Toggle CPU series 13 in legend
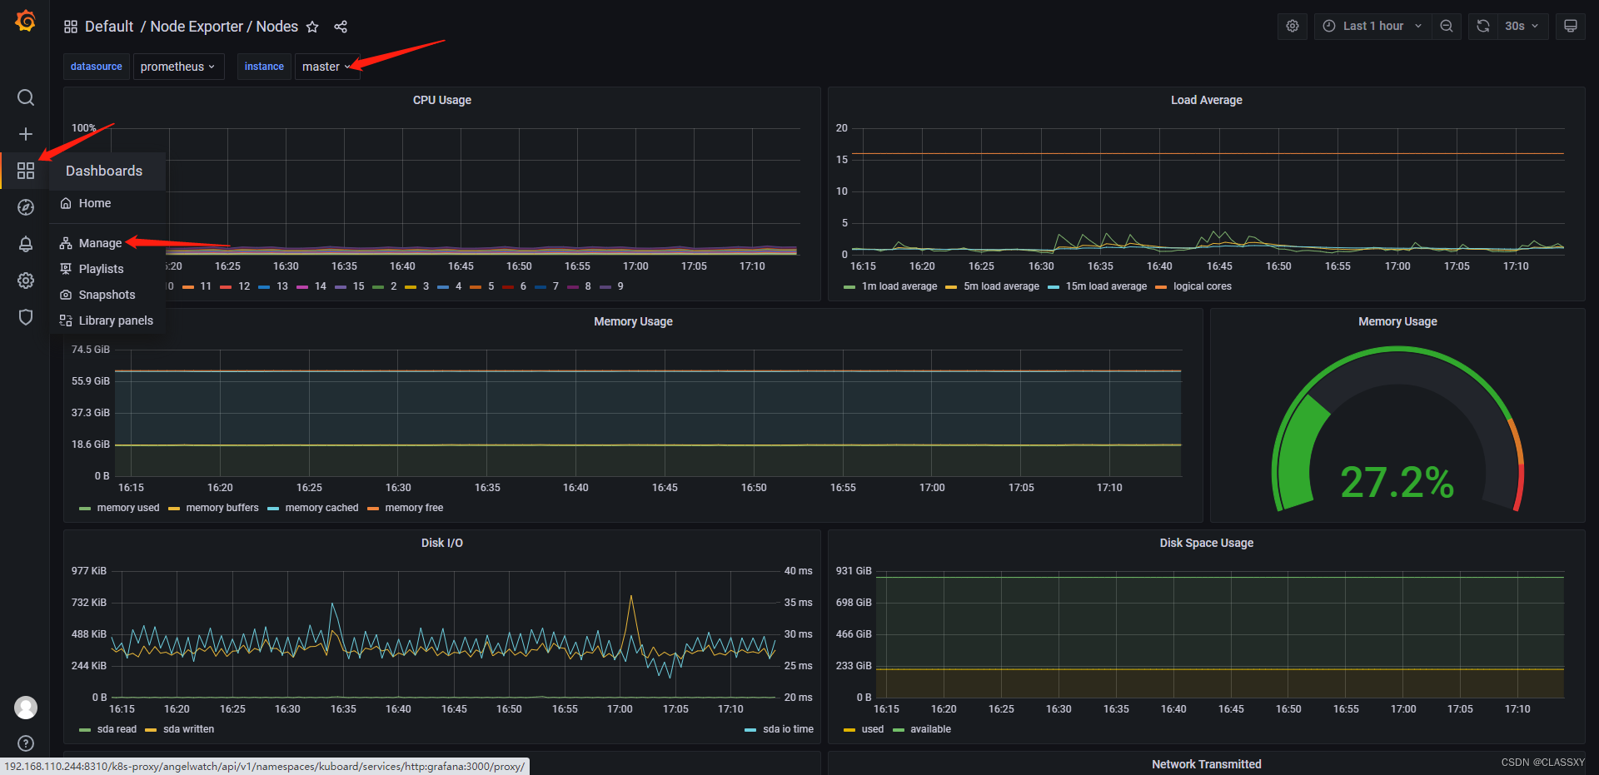The image size is (1599, 775). (282, 286)
